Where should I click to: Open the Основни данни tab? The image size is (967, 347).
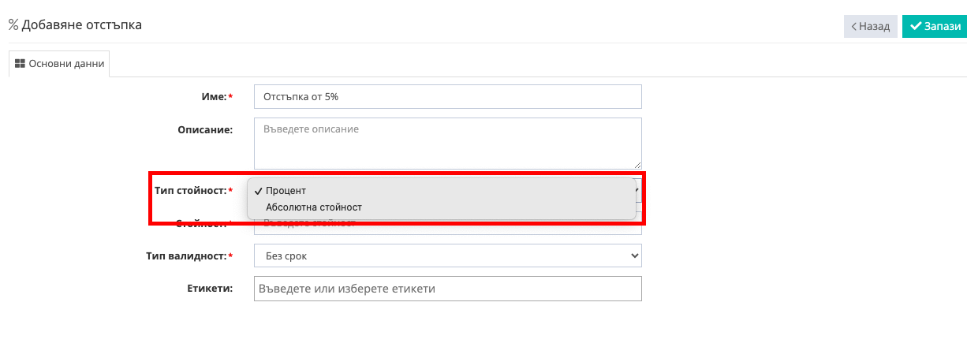pos(59,65)
